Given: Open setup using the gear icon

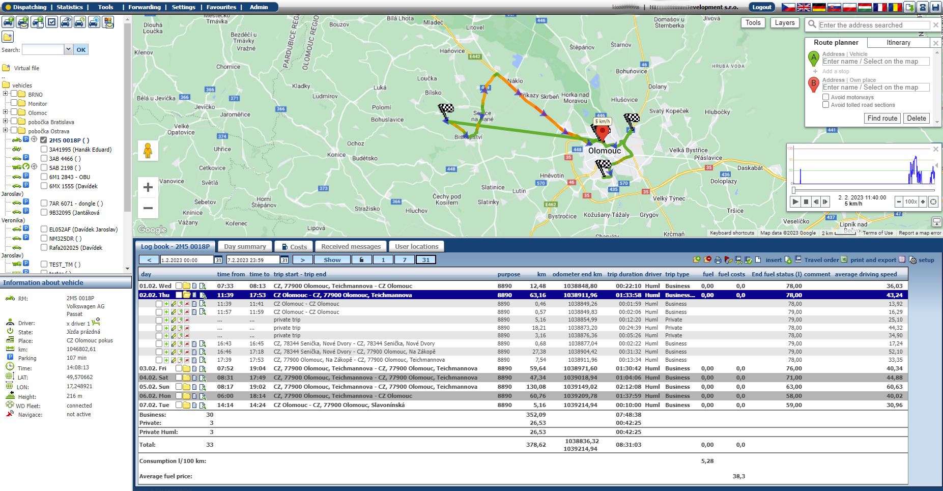Looking at the screenshot, I should (x=913, y=261).
